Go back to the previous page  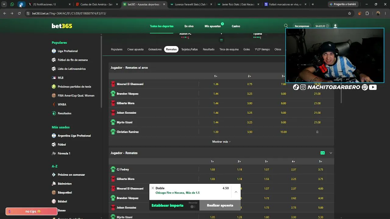[5, 13]
